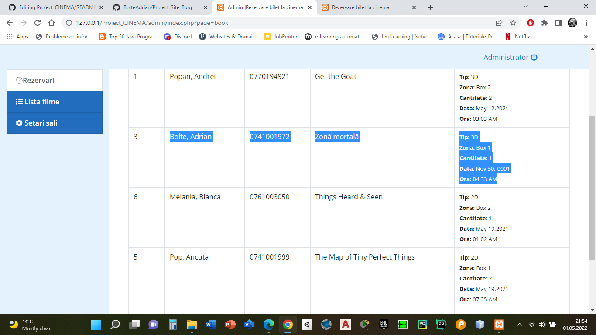596x335 pixels.
Task: Click the browser home button
Action: tap(51, 23)
